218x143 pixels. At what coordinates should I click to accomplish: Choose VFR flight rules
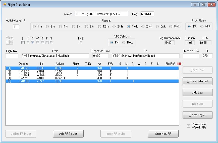click(202, 26)
